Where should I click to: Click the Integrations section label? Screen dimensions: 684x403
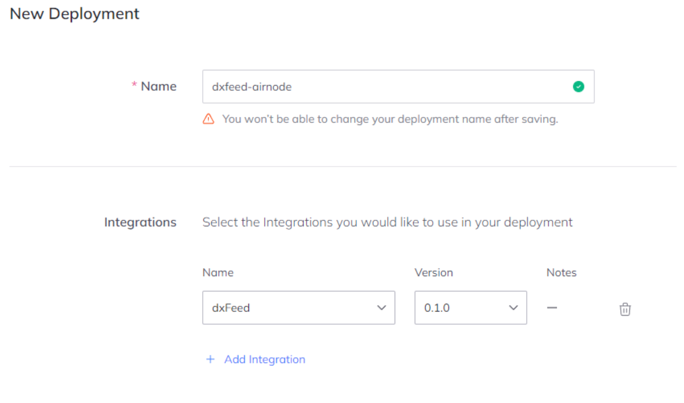[x=140, y=222]
